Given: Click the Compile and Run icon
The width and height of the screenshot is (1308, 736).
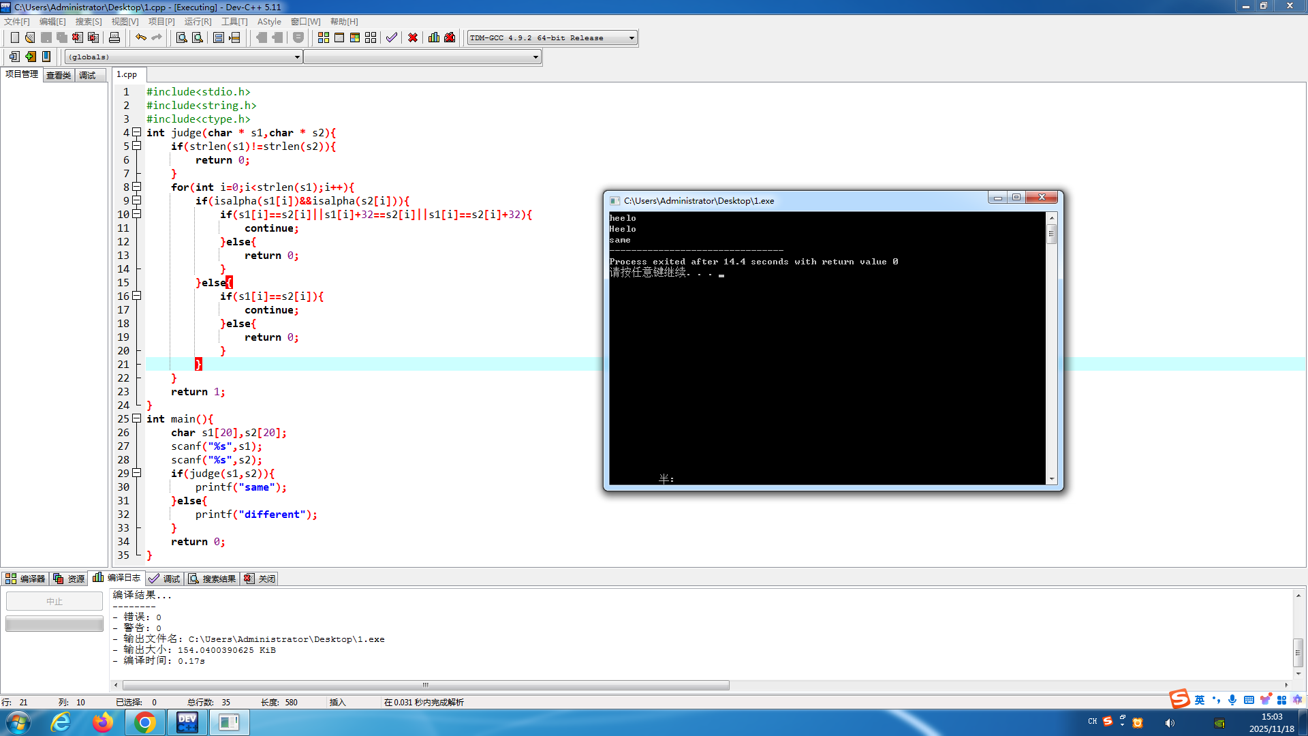Looking at the screenshot, I should pos(355,37).
